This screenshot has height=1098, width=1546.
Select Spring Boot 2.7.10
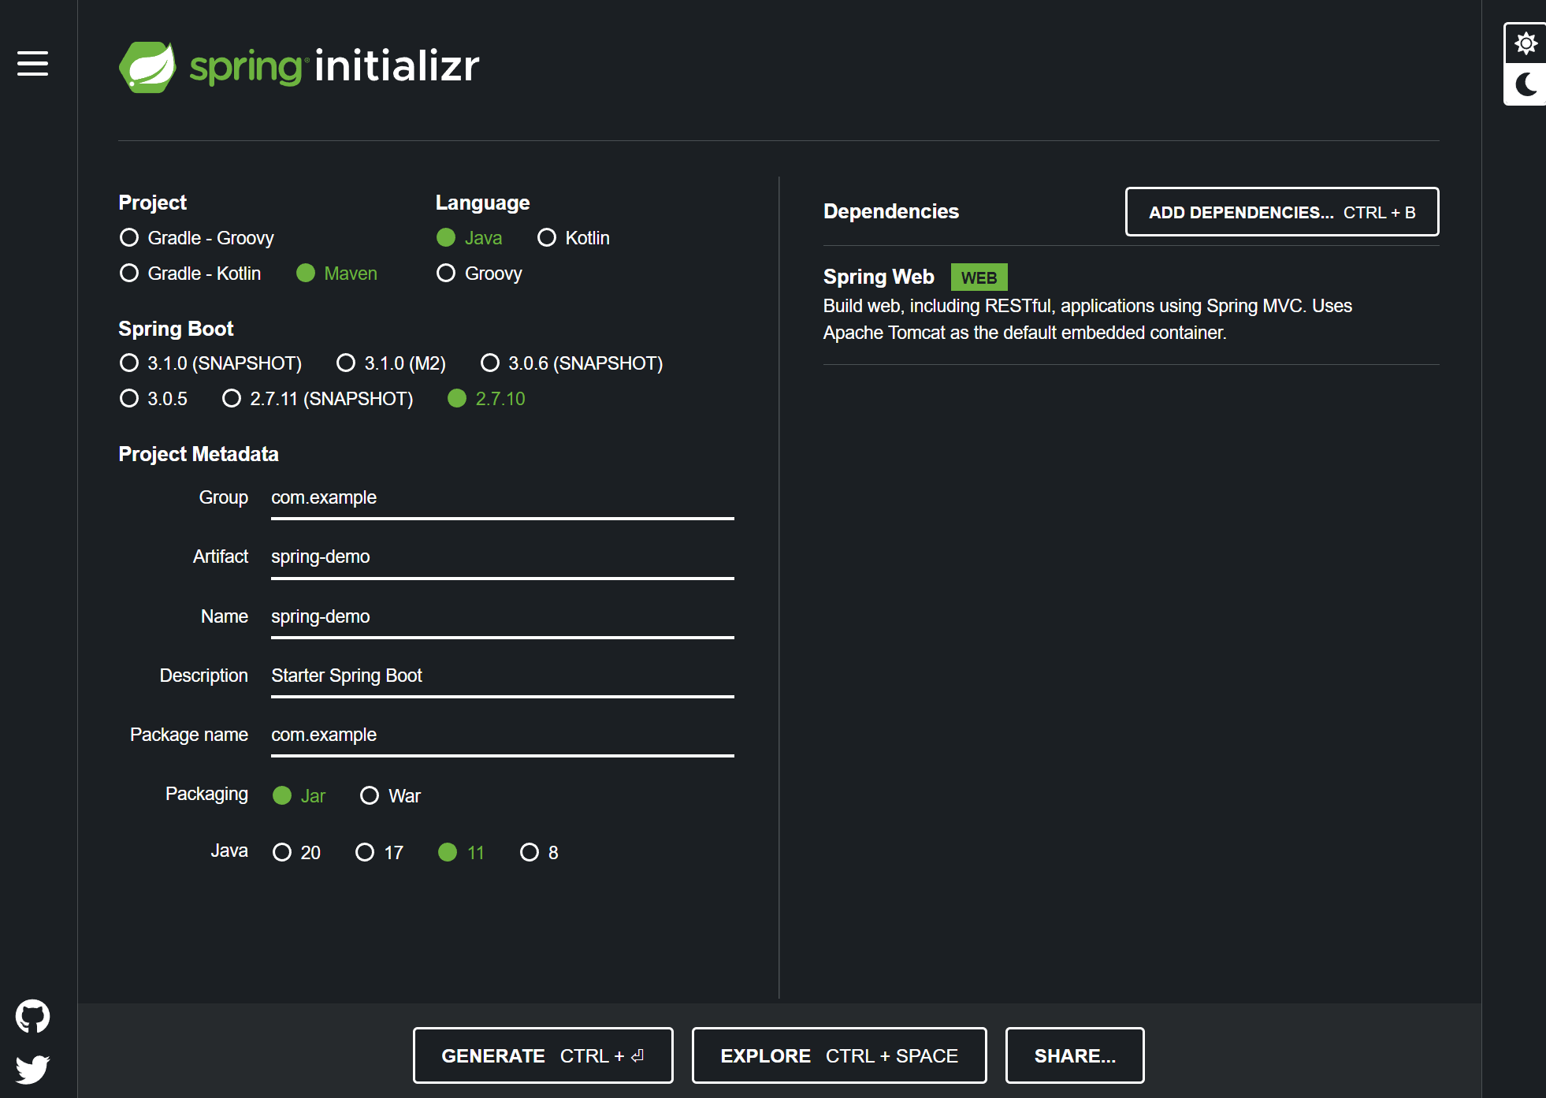tap(486, 399)
